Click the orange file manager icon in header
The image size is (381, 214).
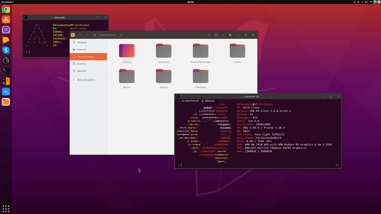[x=73, y=35]
